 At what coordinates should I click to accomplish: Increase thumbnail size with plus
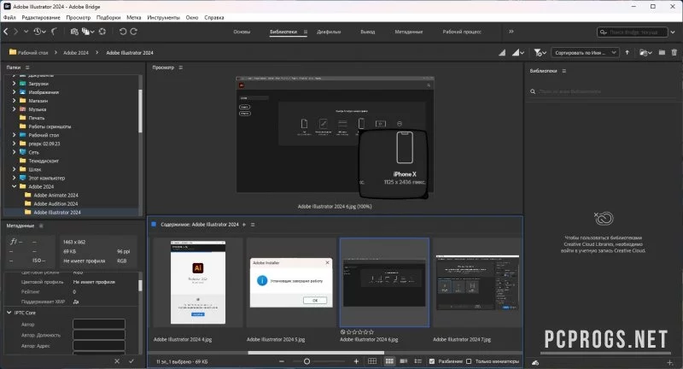pyautogui.click(x=356, y=361)
